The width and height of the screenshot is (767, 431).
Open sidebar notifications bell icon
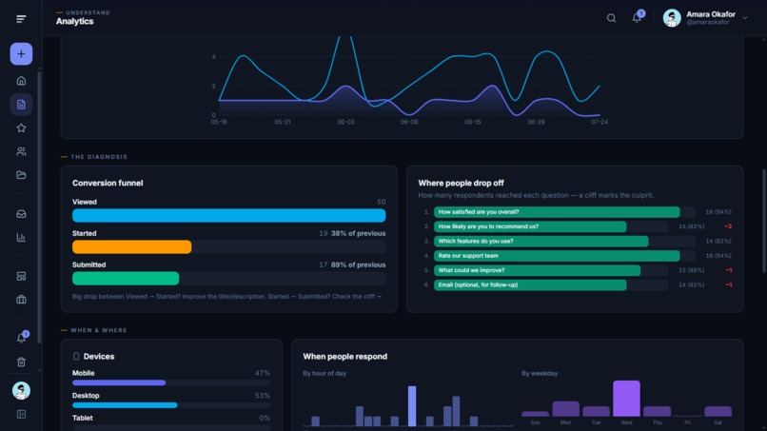[21, 338]
